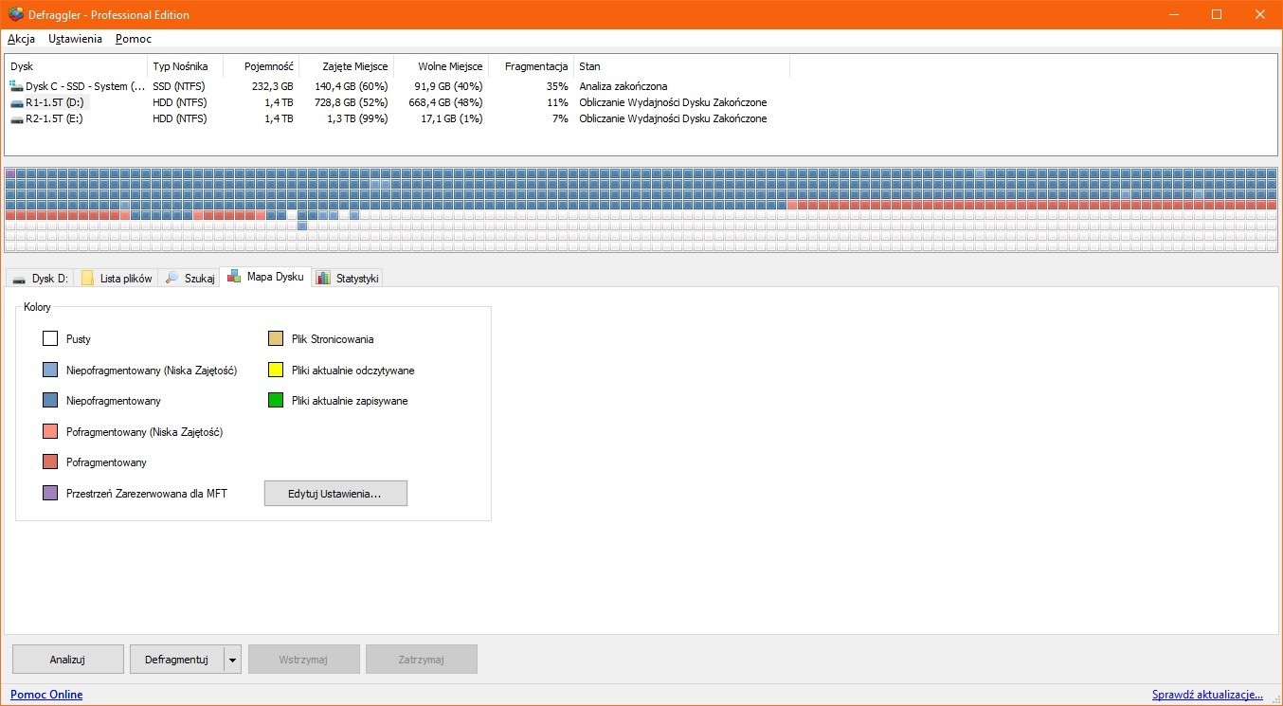Sort by the Fragmentacja column header
Screen dimensions: 1283x706
tap(531, 66)
